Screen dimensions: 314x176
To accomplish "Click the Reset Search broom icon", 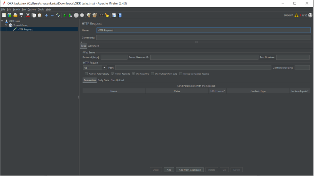I will point(107,15).
